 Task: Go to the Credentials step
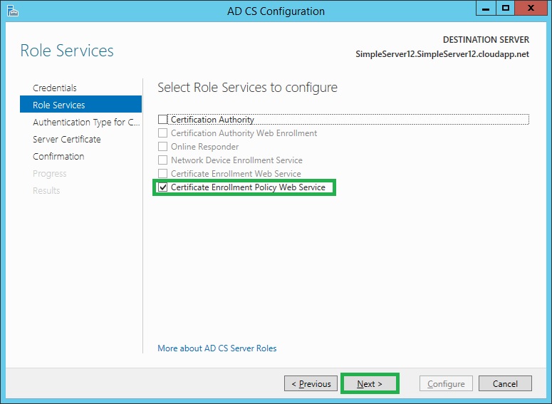pyautogui.click(x=55, y=88)
